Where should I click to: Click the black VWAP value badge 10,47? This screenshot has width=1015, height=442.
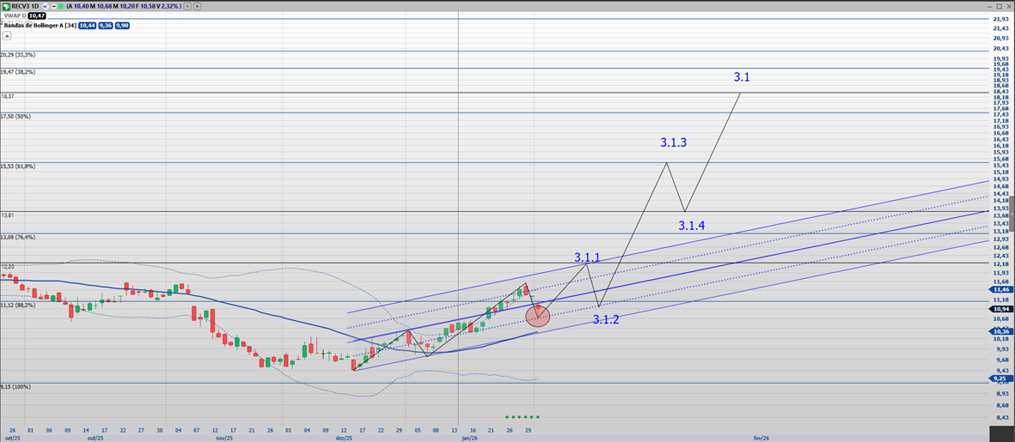[x=37, y=15]
